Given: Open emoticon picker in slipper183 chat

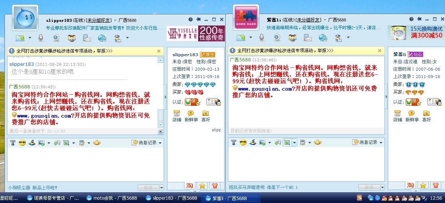Looking at the screenshot, I should tap(22, 143).
